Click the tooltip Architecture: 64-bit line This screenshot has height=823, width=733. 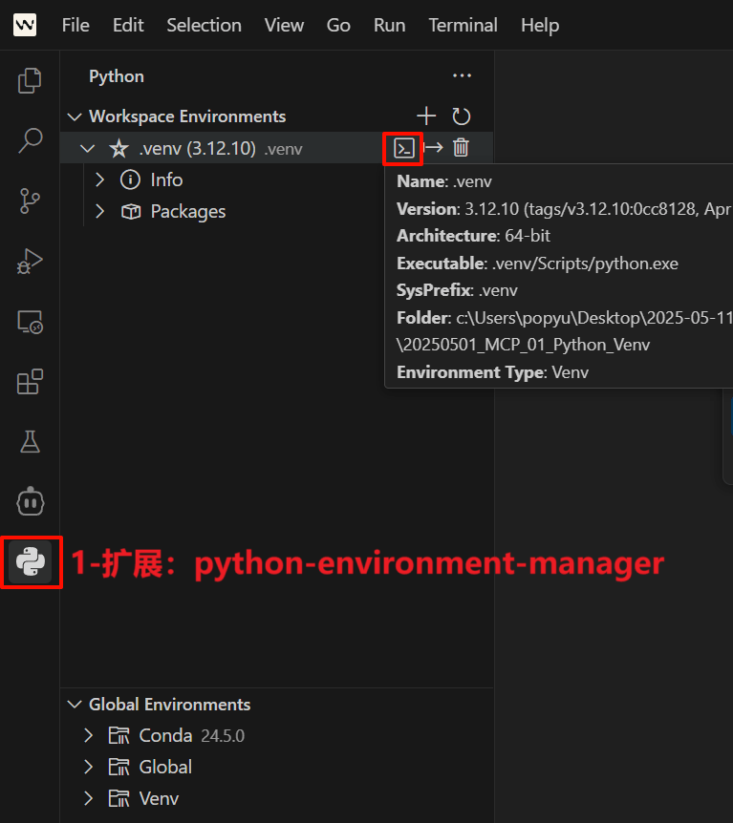(473, 236)
